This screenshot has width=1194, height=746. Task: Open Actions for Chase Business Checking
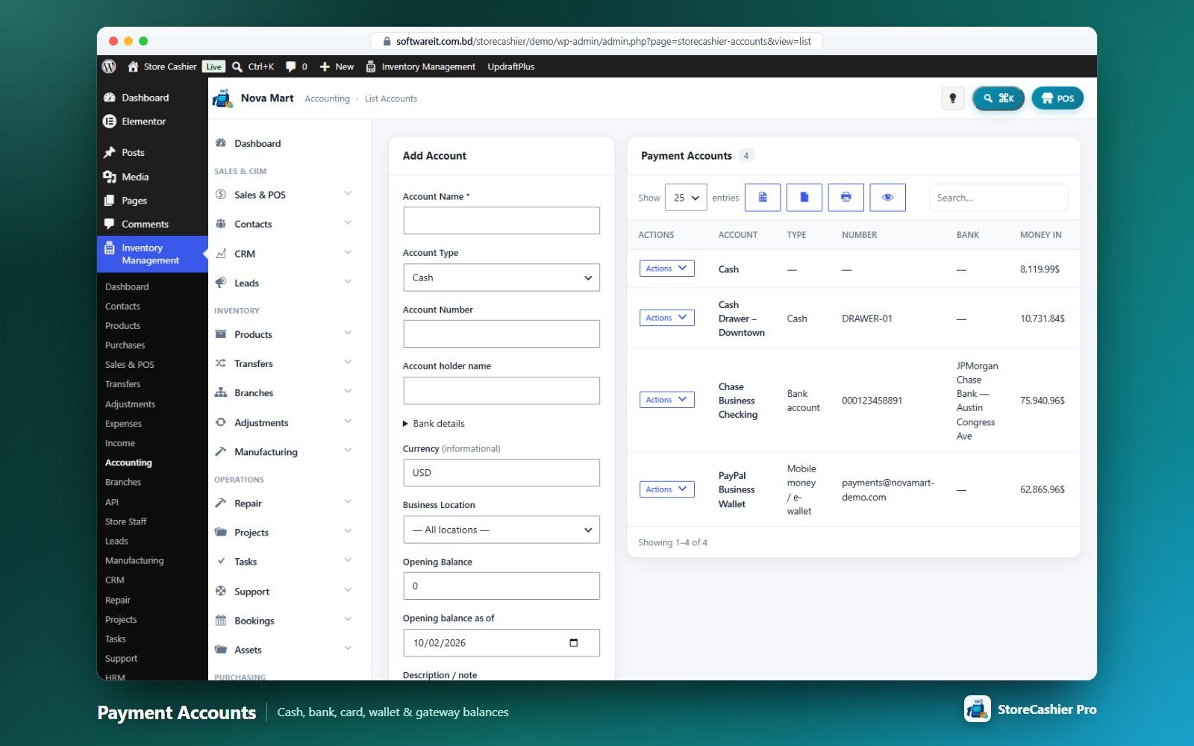coord(667,400)
